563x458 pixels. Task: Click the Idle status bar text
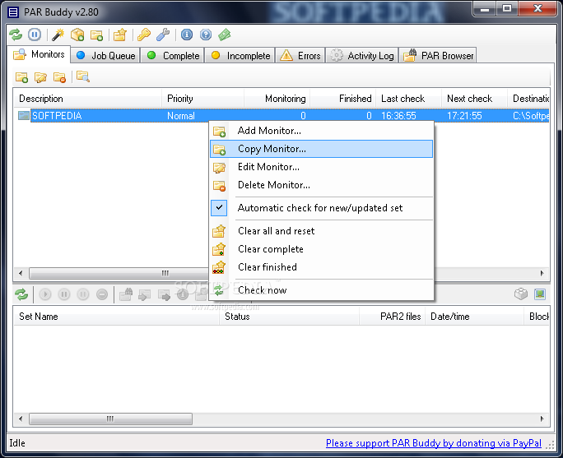pos(17,443)
